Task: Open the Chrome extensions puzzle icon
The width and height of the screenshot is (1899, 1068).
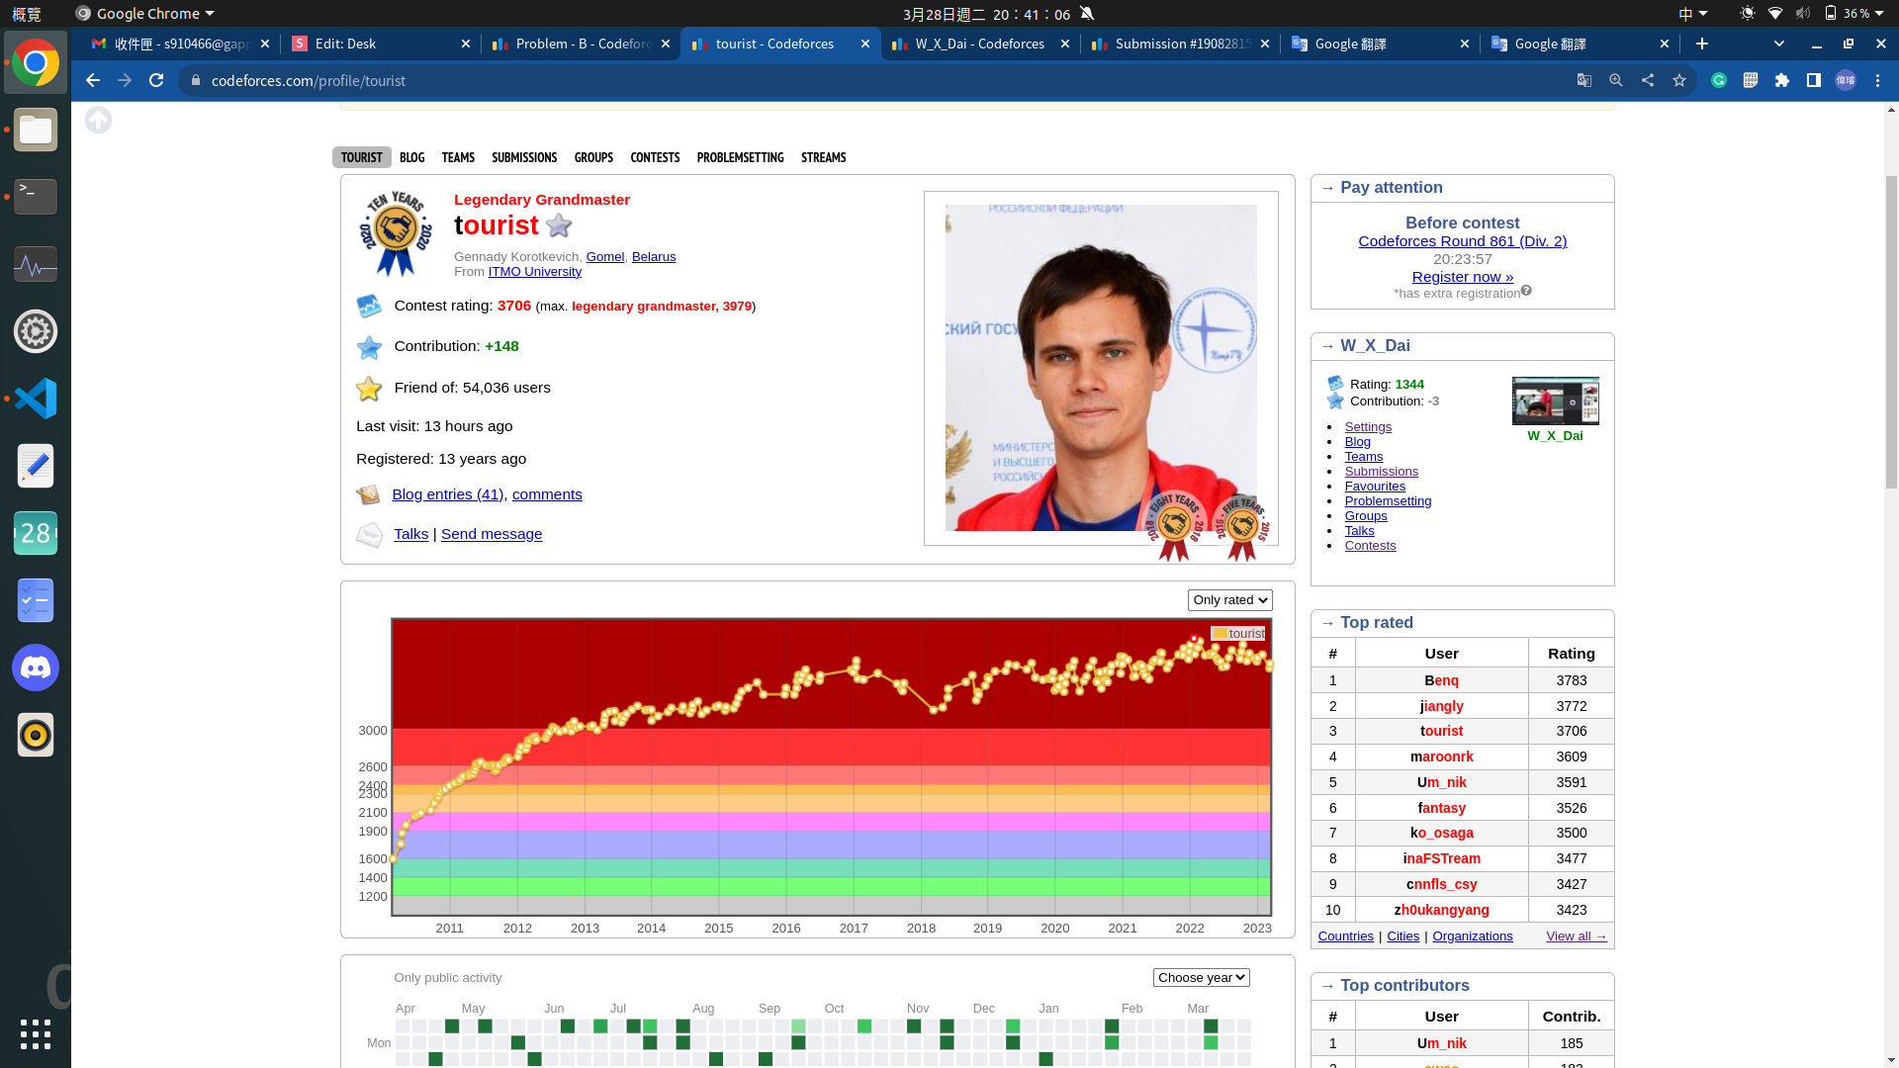Action: pos(1782,81)
